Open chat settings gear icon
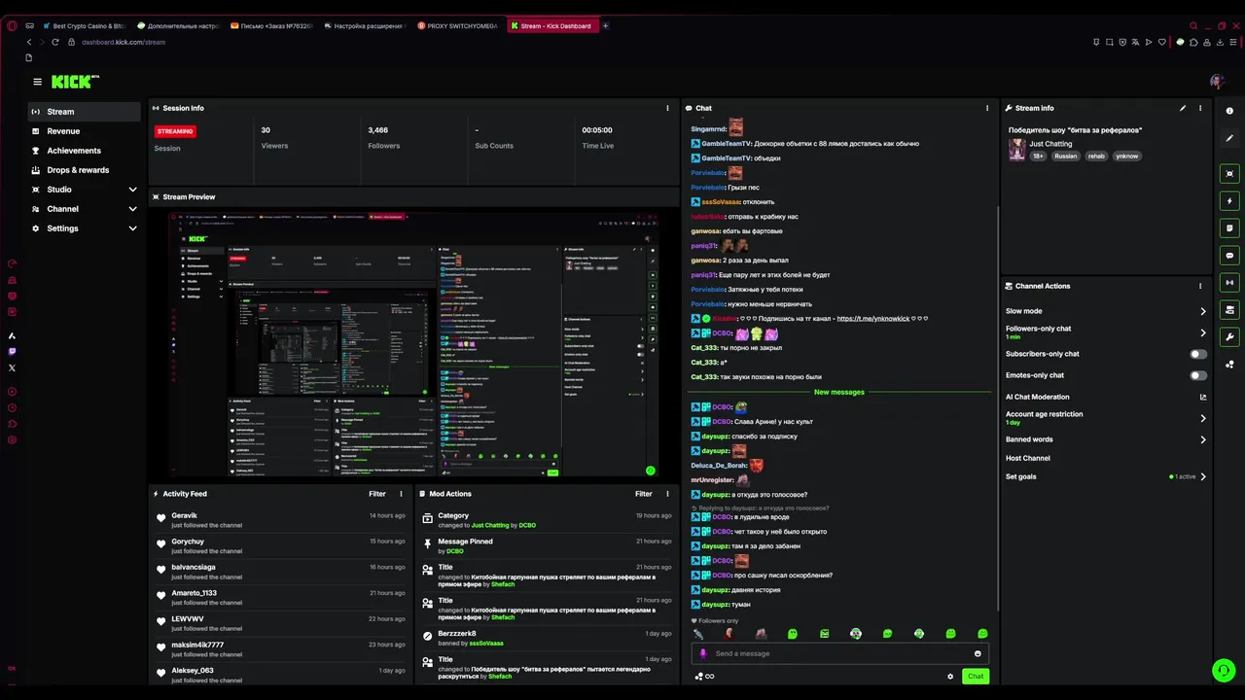The image size is (1245, 700). 950,676
